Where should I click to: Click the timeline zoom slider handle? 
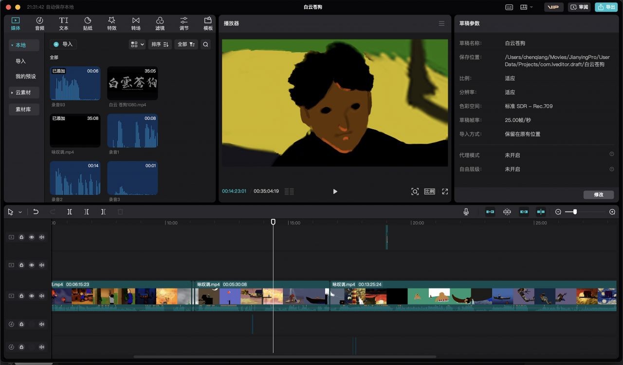[575, 212]
